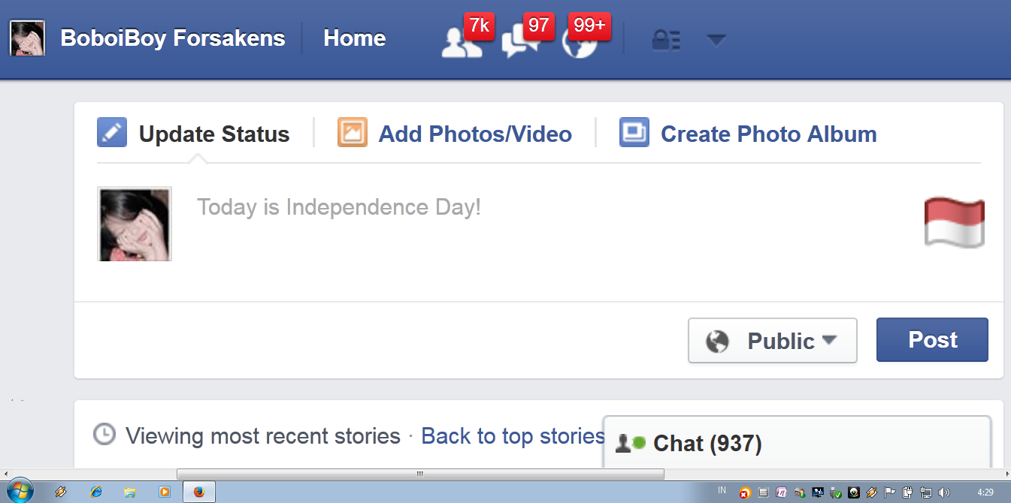Click the clock icon beside Viewing most recent stories
Screen dimensions: 1011x503
coord(104,435)
